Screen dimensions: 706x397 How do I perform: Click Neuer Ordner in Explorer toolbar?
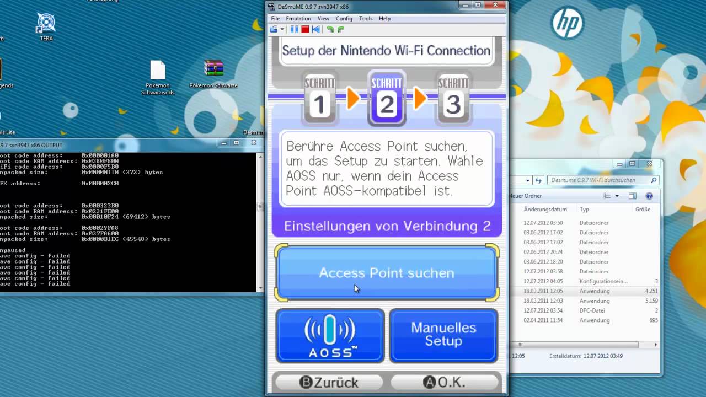pyautogui.click(x=525, y=196)
